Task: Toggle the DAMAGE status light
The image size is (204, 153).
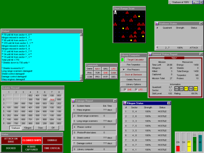Action: coord(52,140)
